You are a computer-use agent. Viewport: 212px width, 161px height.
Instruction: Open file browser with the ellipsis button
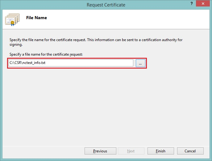pos(140,63)
